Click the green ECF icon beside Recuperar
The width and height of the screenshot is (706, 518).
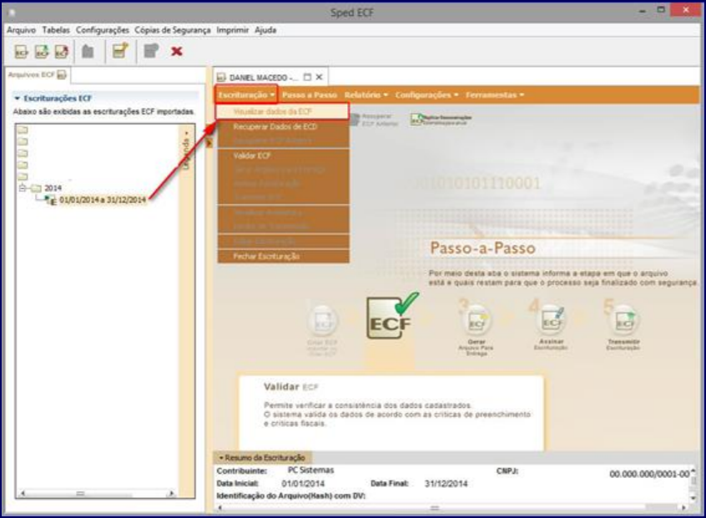point(416,120)
